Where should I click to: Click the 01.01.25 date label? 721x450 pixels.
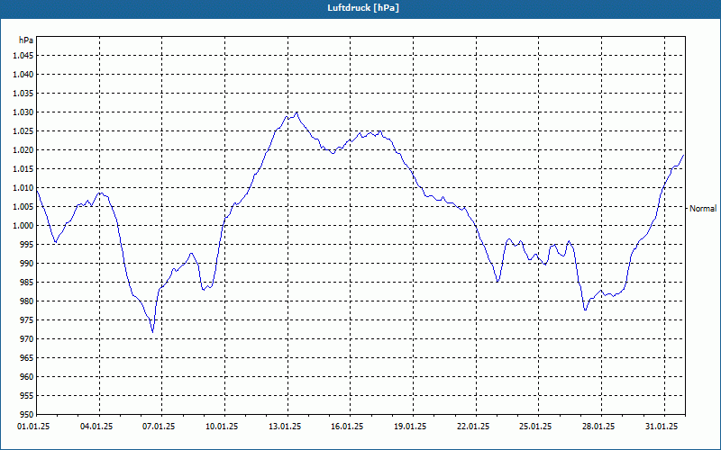pos(33,427)
